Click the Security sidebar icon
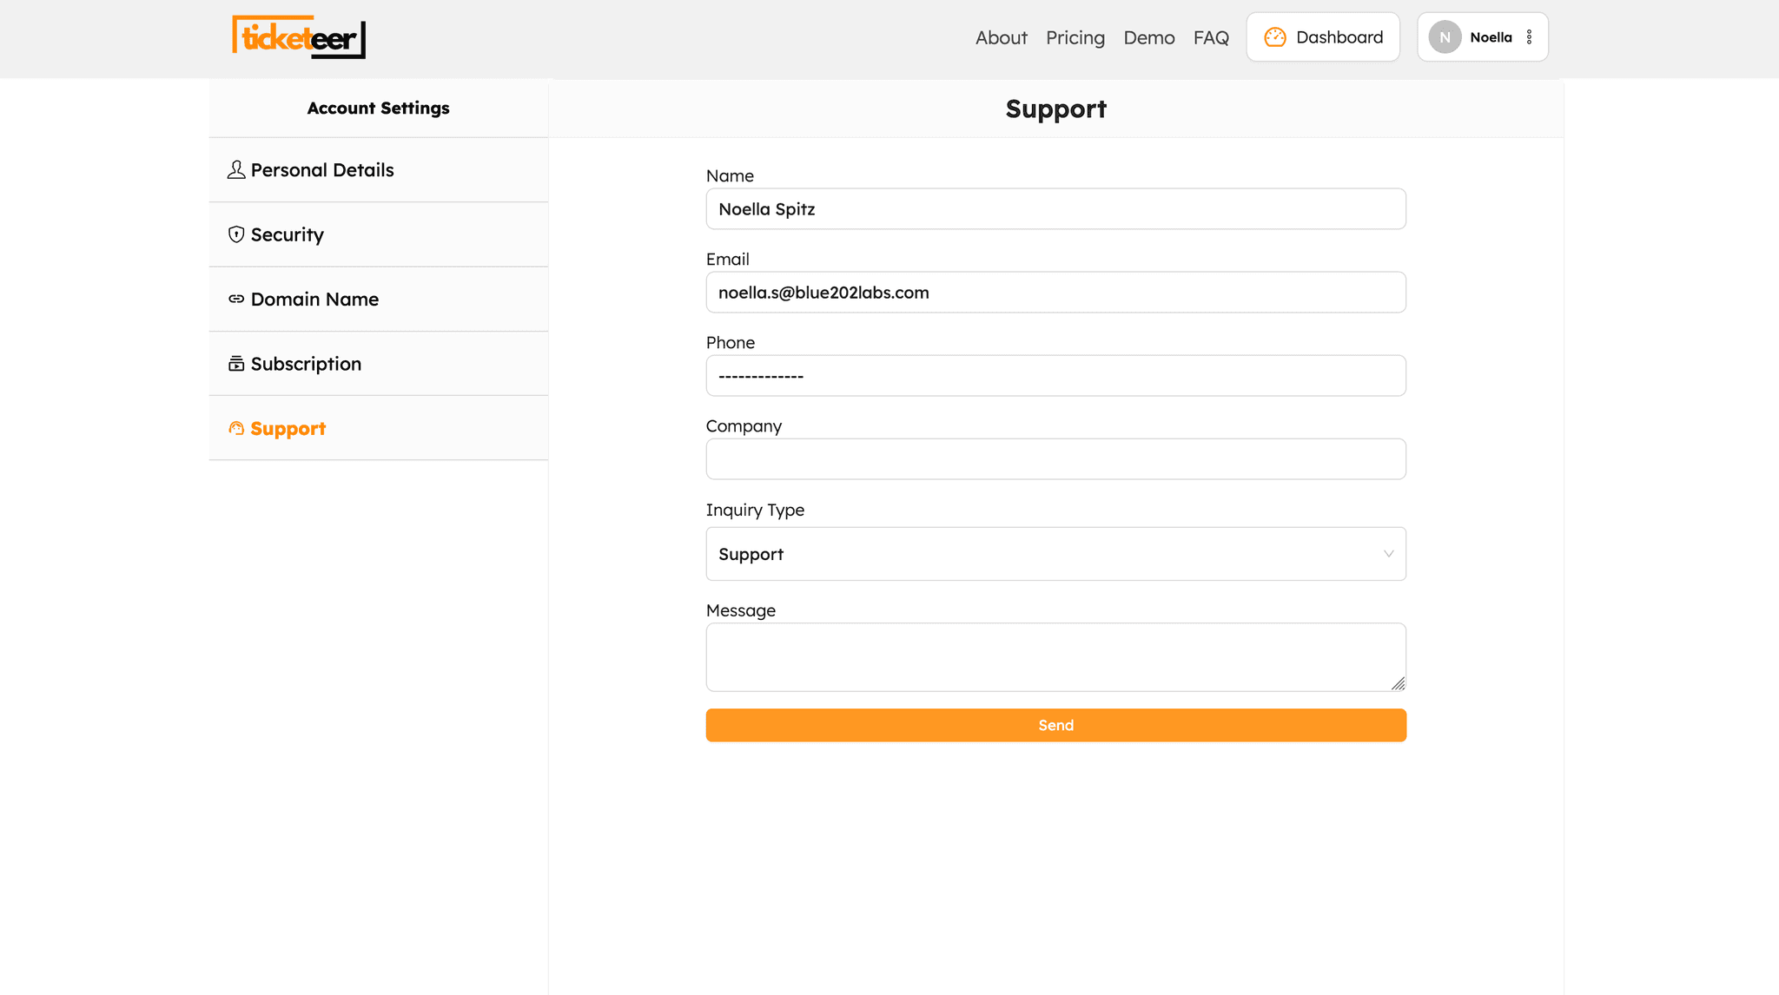This screenshot has height=995, width=1779. click(x=235, y=234)
